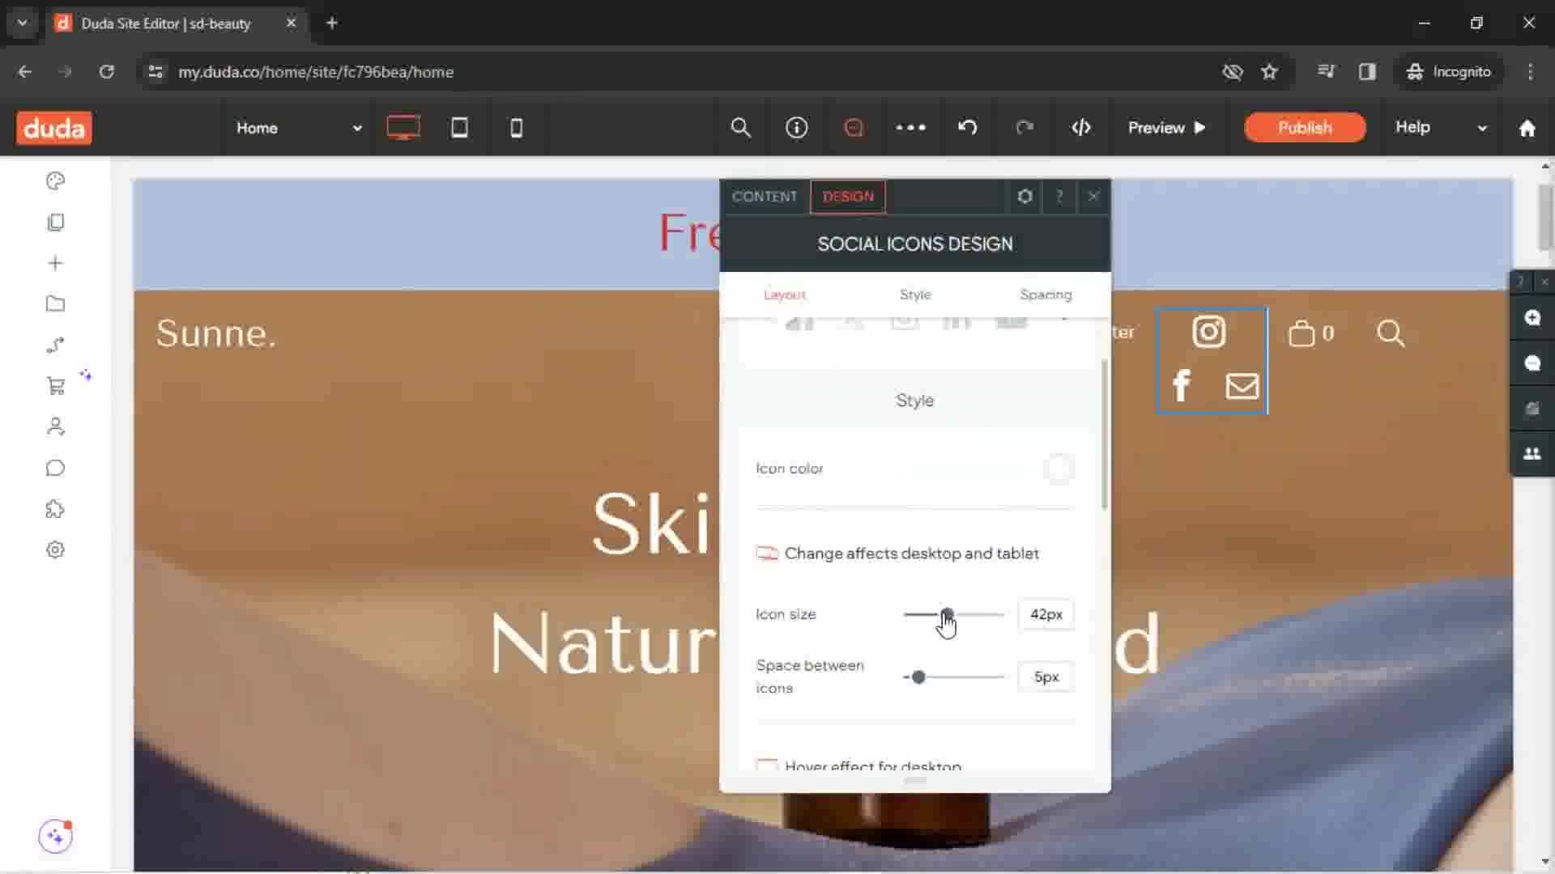
Task: Open the Icon color swatch
Action: point(1059,469)
